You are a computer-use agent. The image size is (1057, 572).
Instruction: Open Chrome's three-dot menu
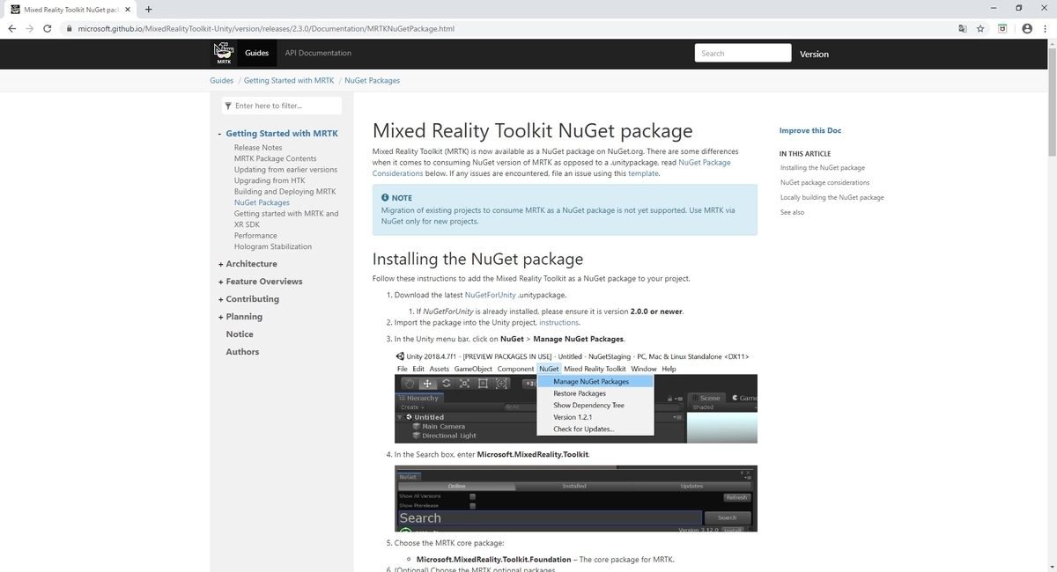coord(1045,28)
